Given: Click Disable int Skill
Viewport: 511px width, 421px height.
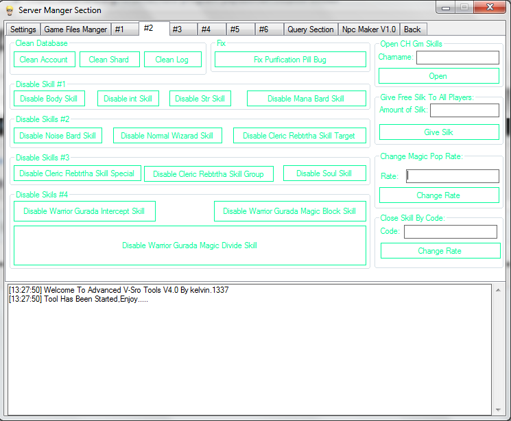Looking at the screenshot, I should pos(128,99).
